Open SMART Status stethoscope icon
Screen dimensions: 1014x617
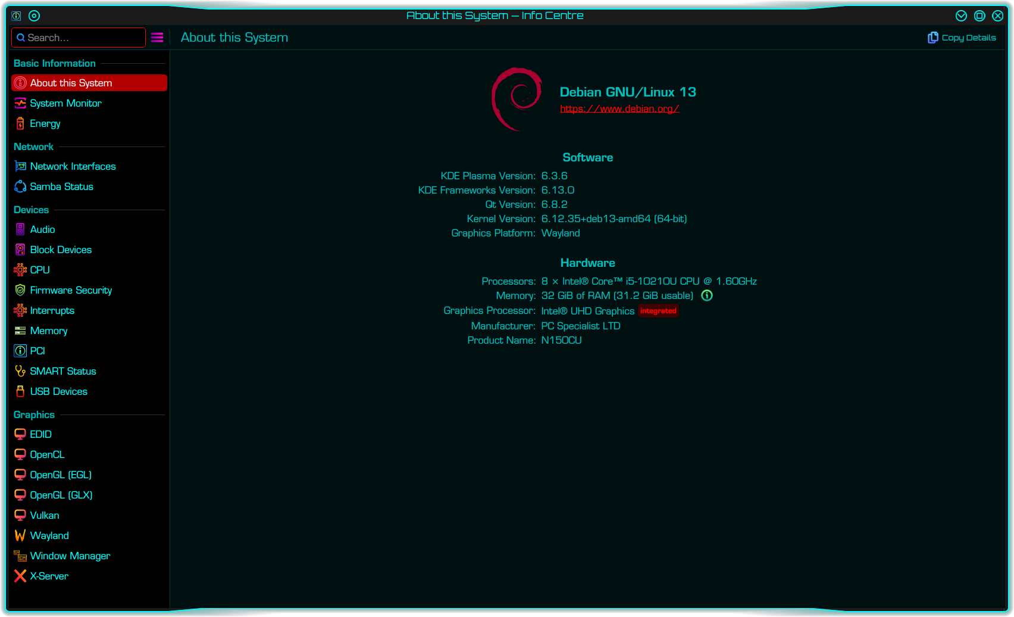point(20,371)
